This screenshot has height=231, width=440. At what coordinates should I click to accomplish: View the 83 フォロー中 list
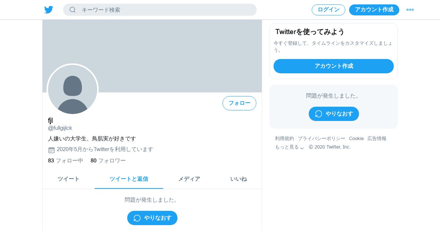click(66, 161)
